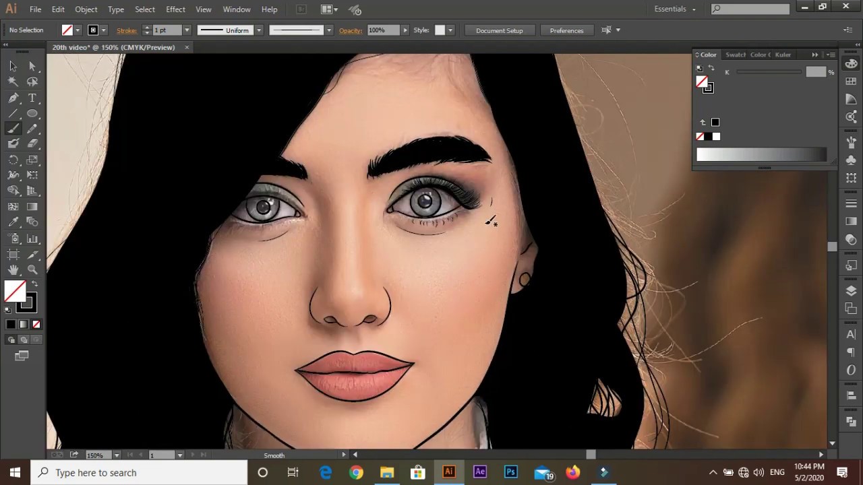Select the Gradient tool

(32, 207)
